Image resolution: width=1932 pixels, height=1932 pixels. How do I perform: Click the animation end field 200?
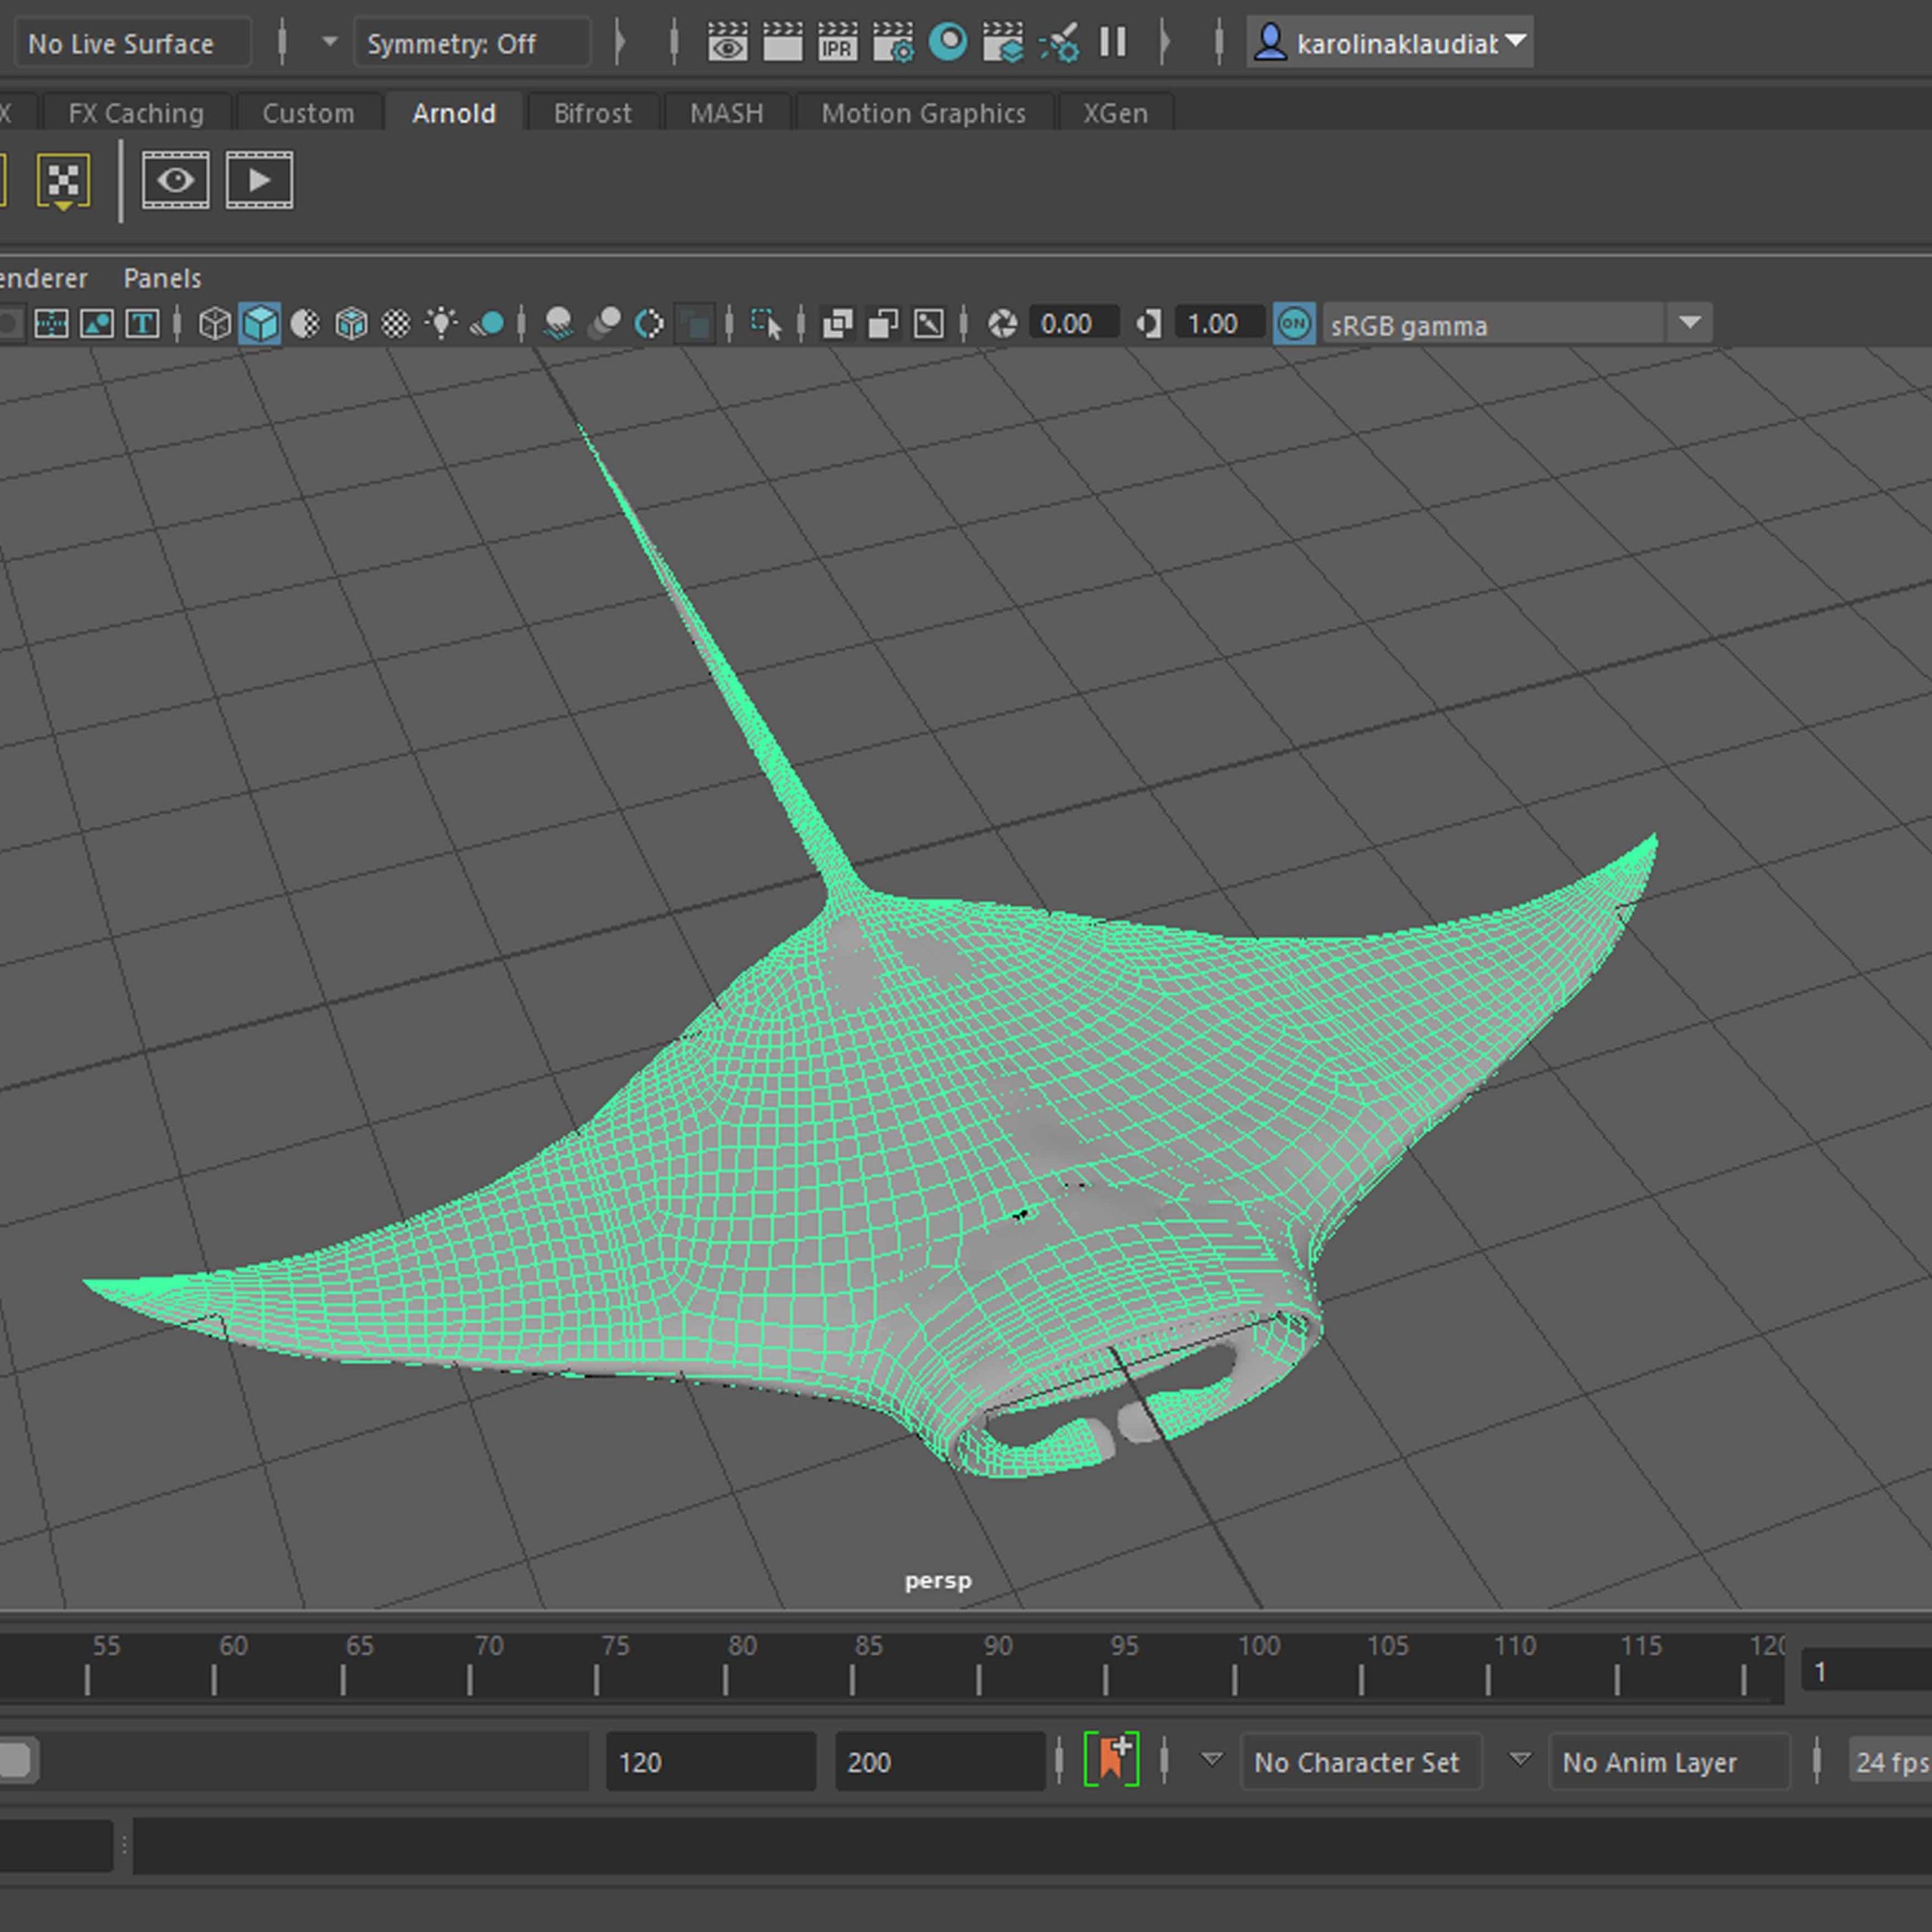tap(940, 1762)
